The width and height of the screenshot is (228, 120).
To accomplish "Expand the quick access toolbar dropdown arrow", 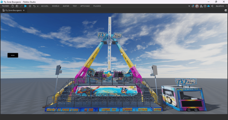I will [38, 6].
